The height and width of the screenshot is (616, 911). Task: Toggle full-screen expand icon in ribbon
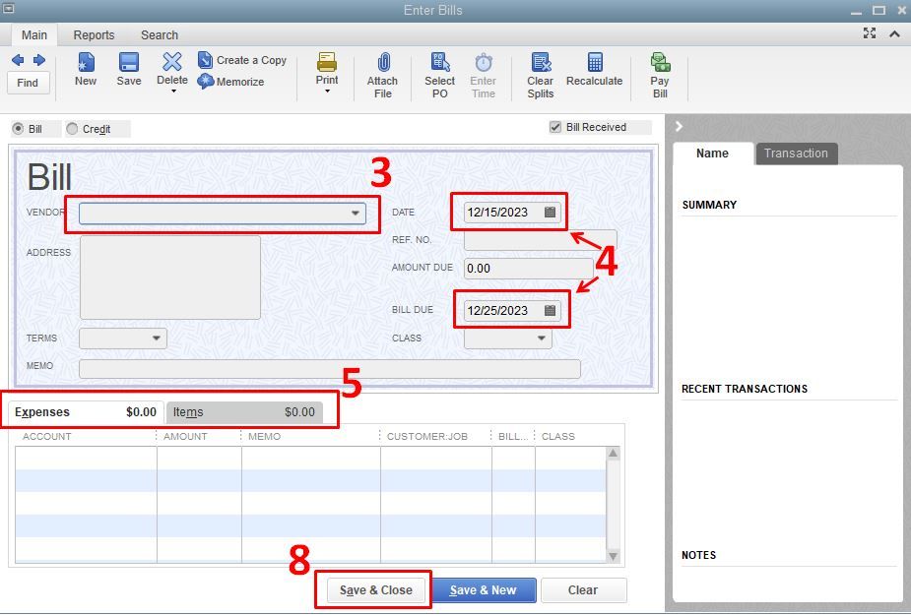(x=870, y=33)
